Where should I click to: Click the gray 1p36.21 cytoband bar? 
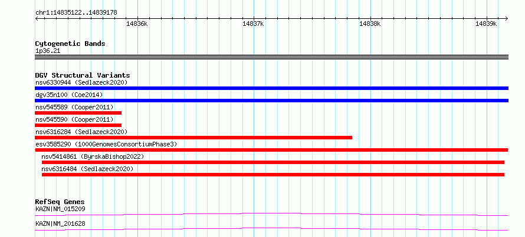coord(271,57)
